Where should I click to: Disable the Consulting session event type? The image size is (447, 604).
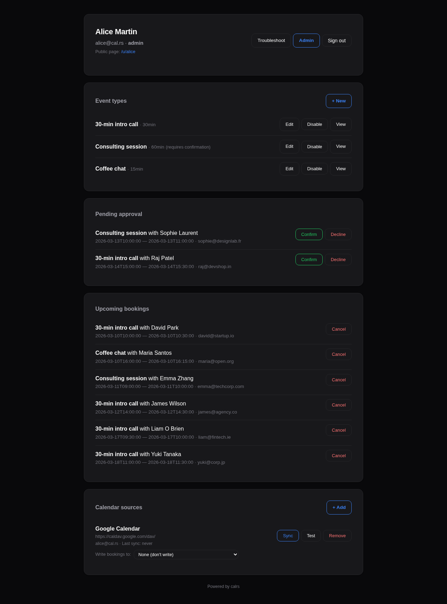(x=314, y=146)
